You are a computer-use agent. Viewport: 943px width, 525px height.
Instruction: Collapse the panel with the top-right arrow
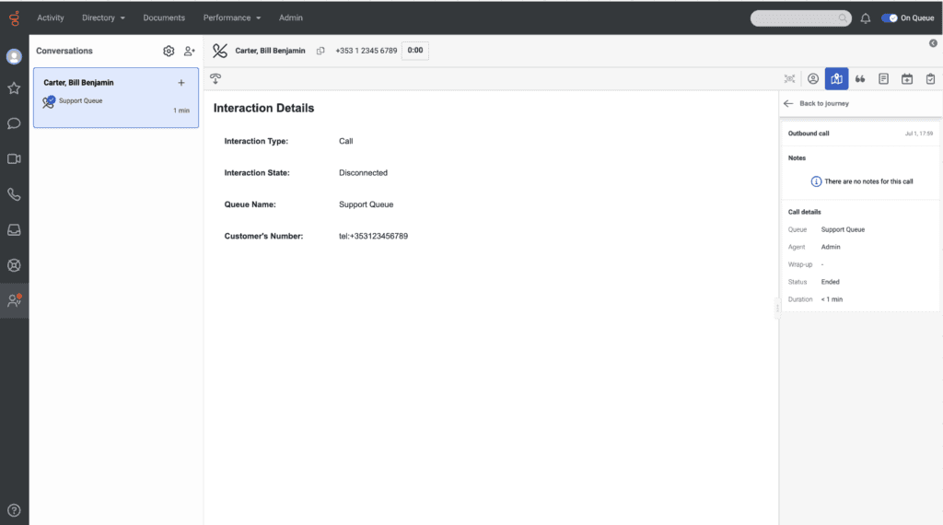tap(933, 43)
